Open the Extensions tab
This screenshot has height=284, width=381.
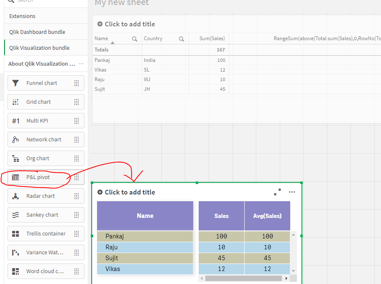[23, 16]
